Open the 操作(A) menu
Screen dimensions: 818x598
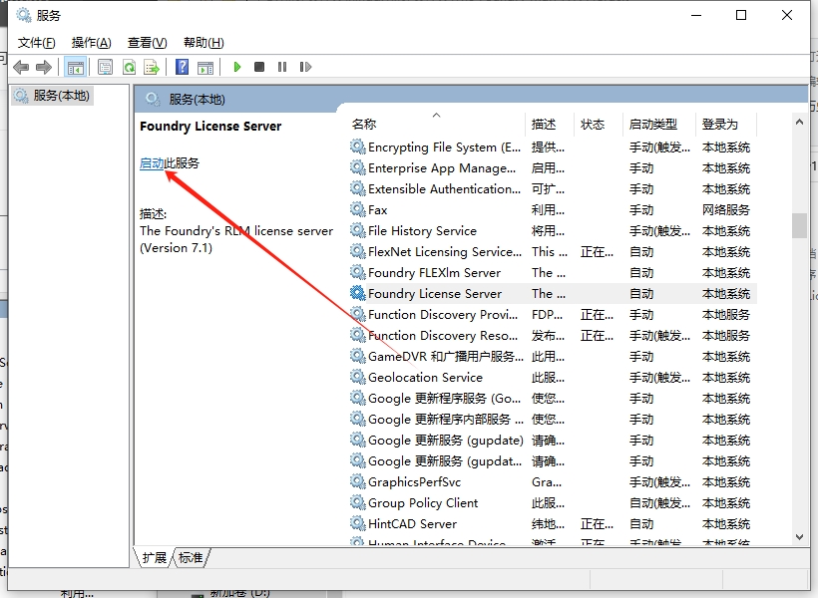pos(92,42)
